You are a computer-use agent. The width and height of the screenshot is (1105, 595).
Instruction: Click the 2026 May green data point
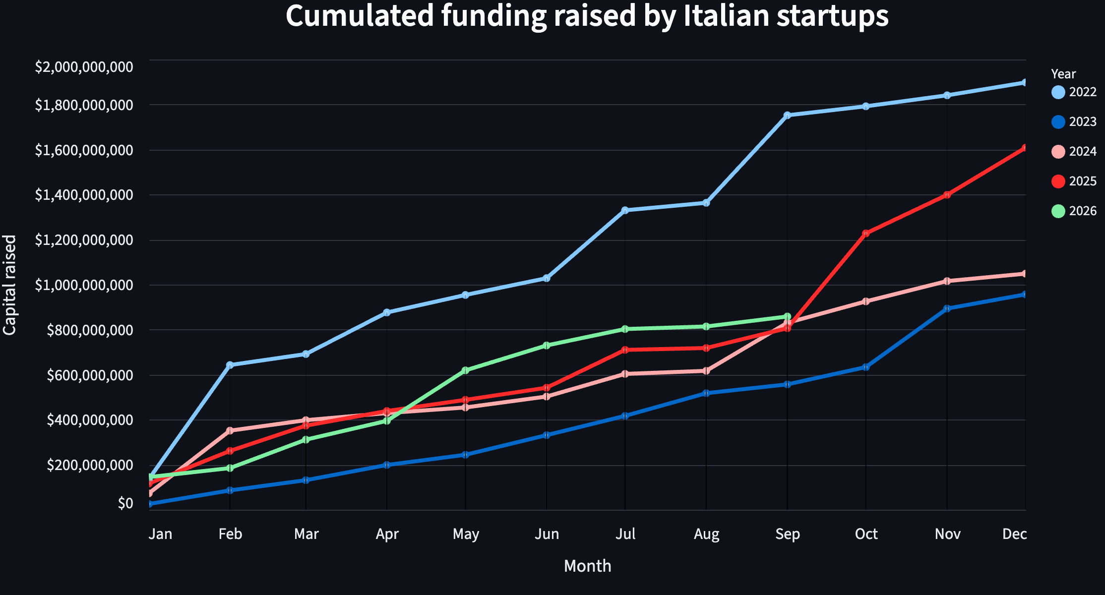click(465, 370)
